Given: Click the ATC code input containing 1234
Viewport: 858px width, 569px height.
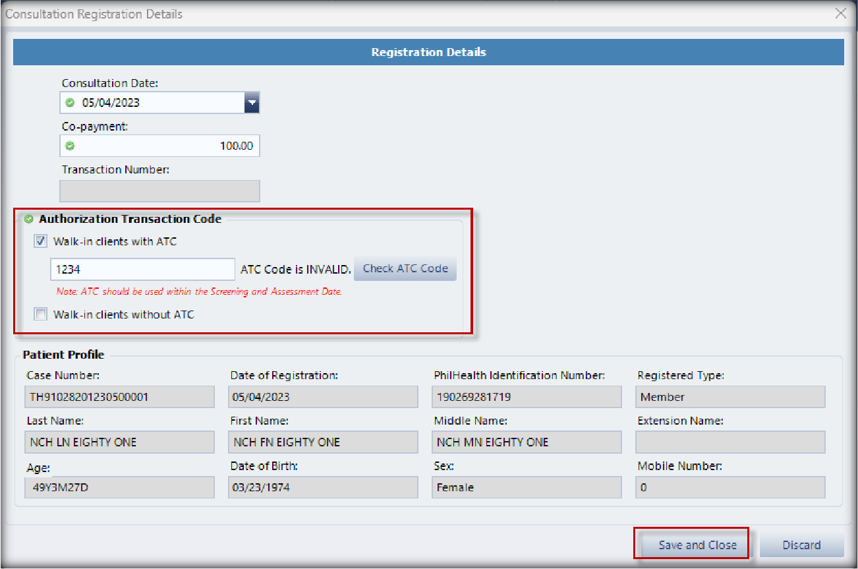Looking at the screenshot, I should [x=142, y=269].
